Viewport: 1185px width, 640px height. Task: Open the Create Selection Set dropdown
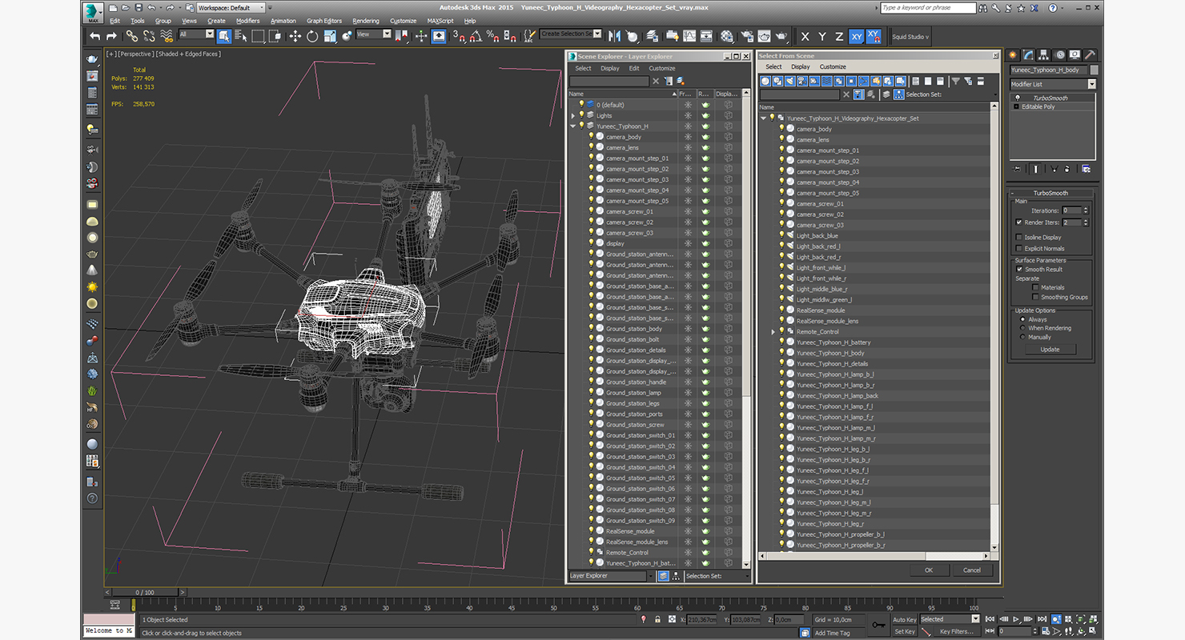(x=571, y=34)
